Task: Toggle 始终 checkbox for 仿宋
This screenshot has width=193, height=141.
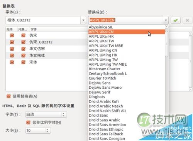Action: (x=12, y=35)
